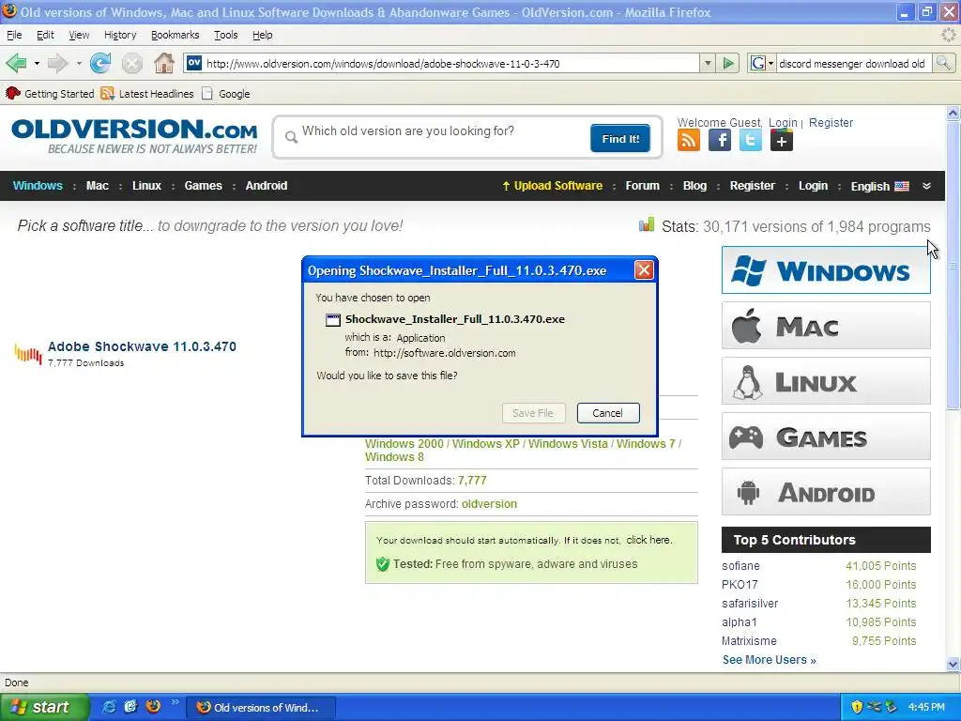Click the Upload Software link

point(552,186)
